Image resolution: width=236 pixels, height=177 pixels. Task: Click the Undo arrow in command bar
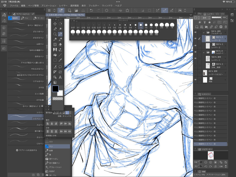(x=91, y=10)
